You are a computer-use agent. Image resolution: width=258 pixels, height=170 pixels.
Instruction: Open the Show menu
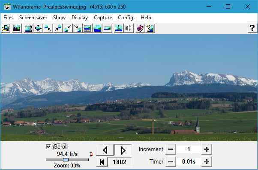pyautogui.click(x=60, y=18)
